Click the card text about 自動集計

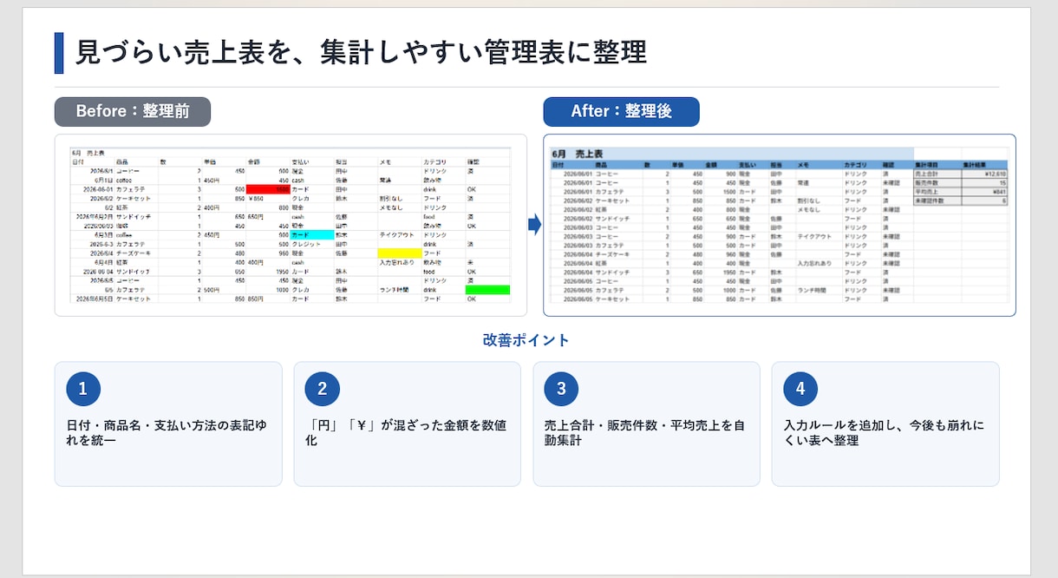tap(644, 433)
